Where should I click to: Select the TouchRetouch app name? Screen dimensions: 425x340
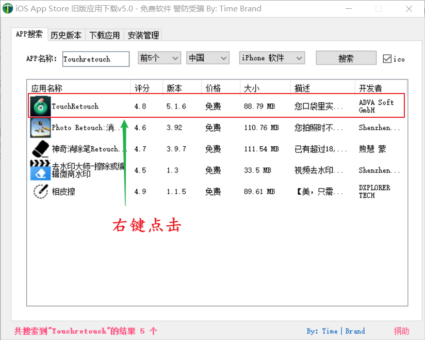[x=75, y=106]
